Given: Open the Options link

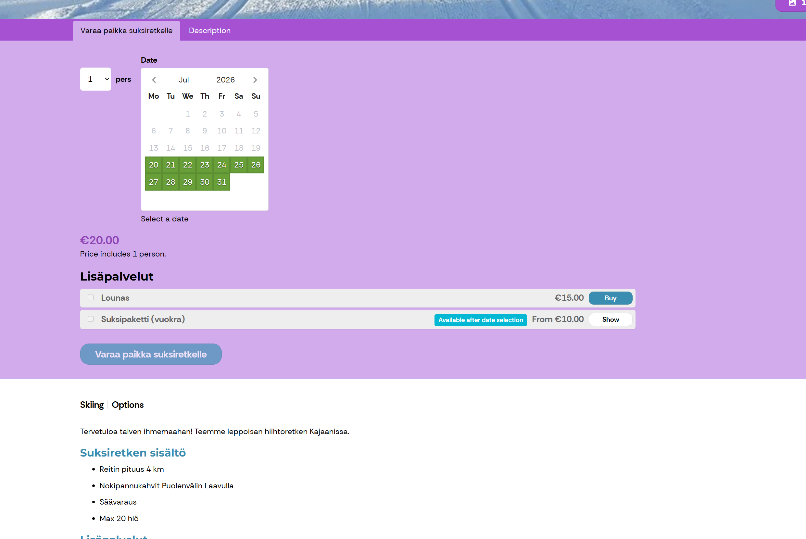Looking at the screenshot, I should (x=128, y=405).
